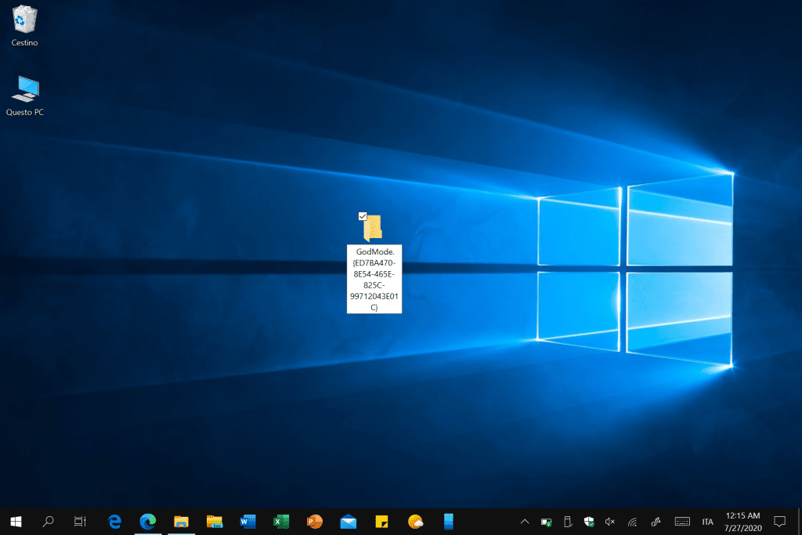Viewport: 802px width, 535px height.
Task: Open Task View from the taskbar
Action: (80, 521)
